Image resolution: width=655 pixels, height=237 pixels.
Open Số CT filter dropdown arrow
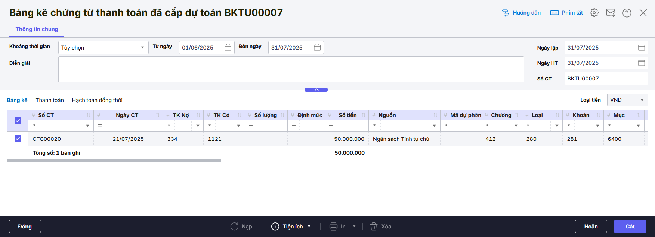pos(87,126)
